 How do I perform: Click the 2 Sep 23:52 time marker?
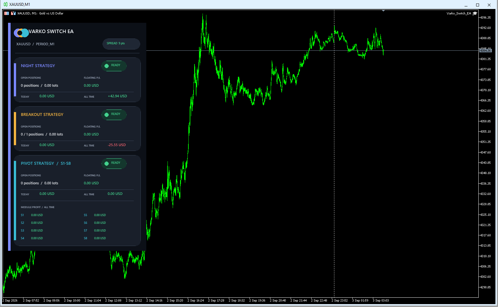pos(340,301)
